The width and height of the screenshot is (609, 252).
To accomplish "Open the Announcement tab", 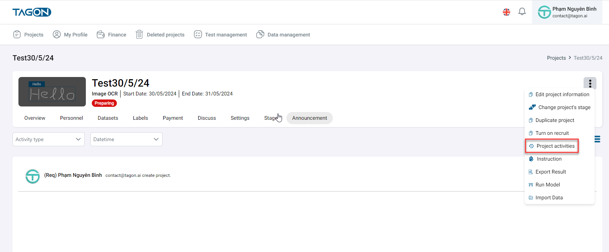I will 309,118.
